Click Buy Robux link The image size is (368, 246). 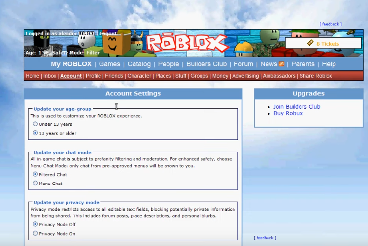pos(288,113)
